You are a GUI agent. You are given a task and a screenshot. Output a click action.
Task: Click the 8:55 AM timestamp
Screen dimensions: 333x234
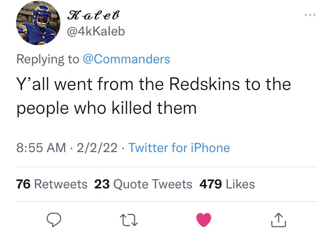point(41,148)
